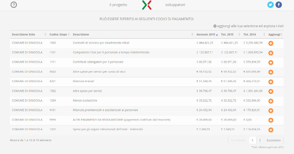This screenshot has height=154, width=294.
Task: Go to page 2 of results
Action: (x=260, y=140)
